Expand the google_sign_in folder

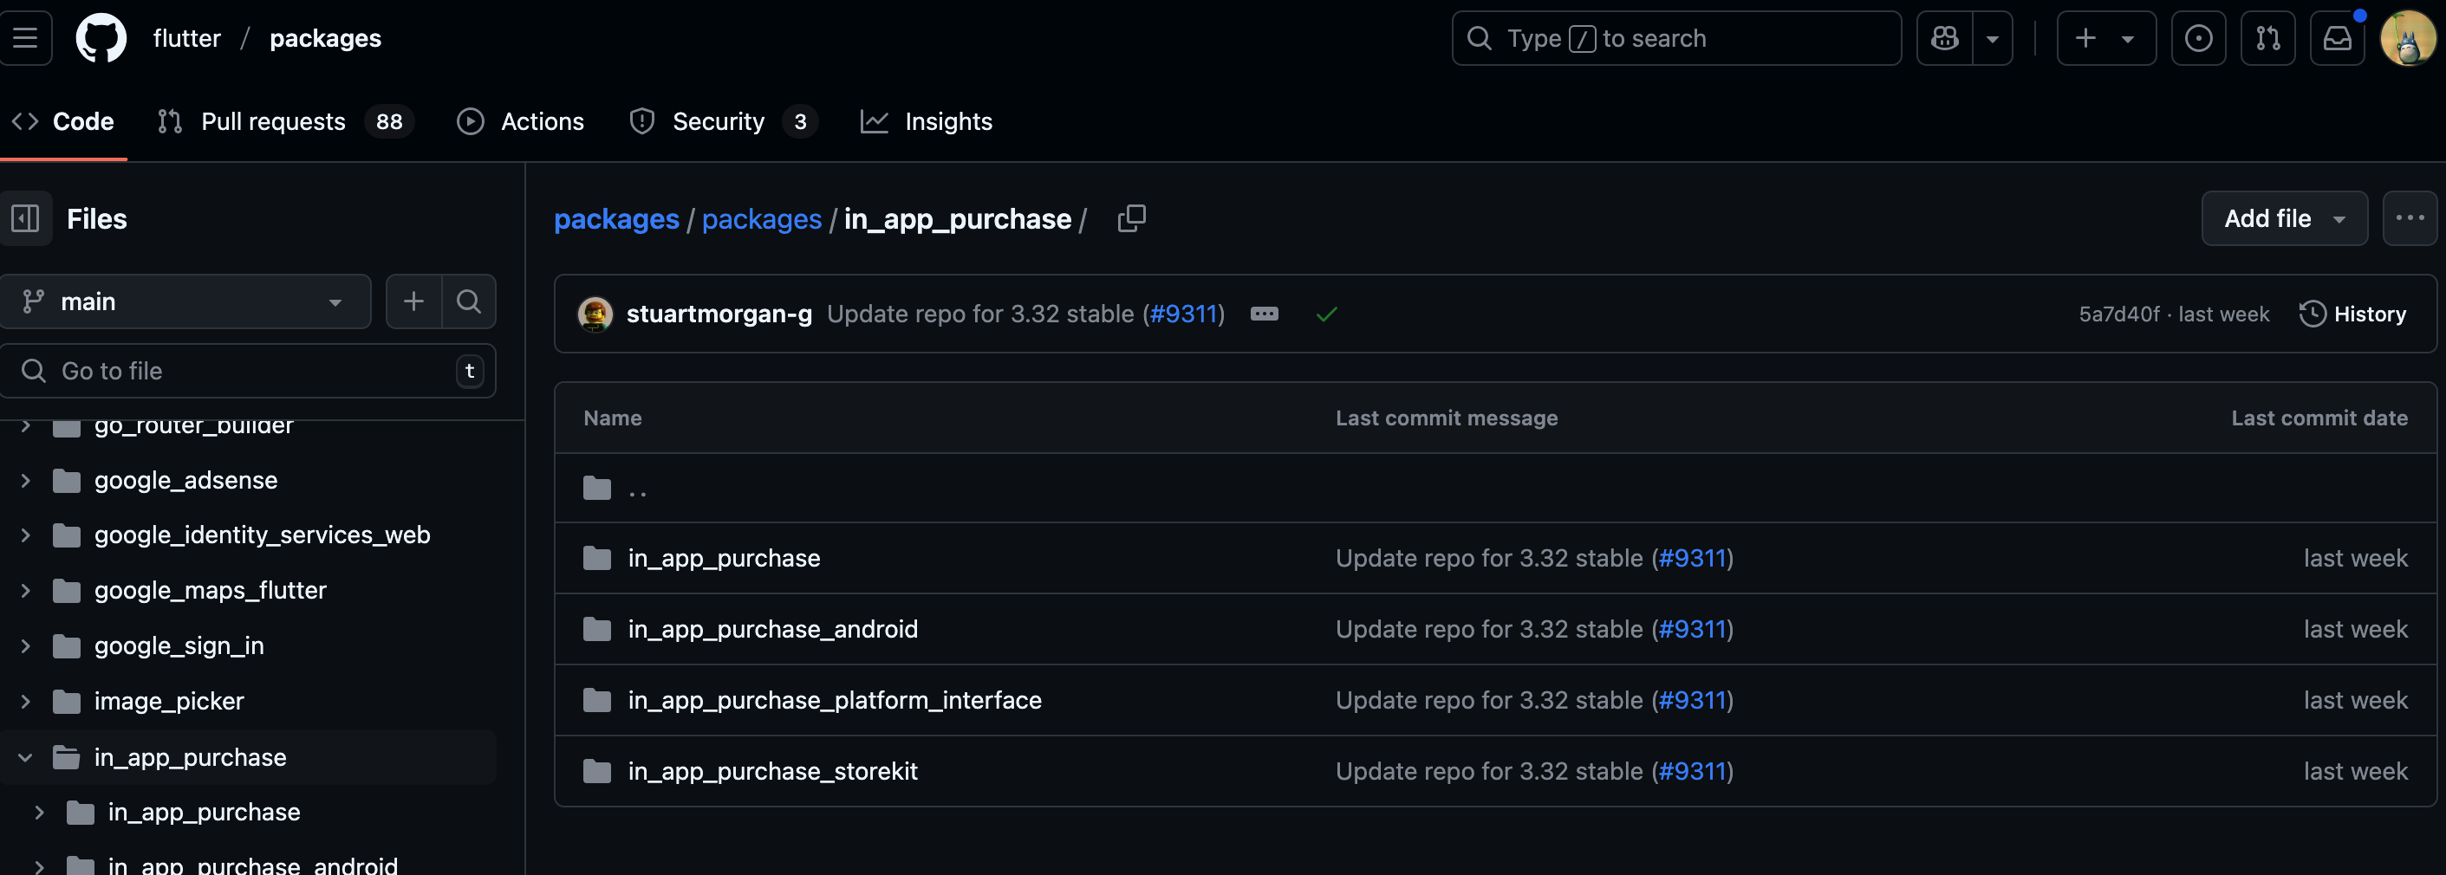tap(26, 646)
